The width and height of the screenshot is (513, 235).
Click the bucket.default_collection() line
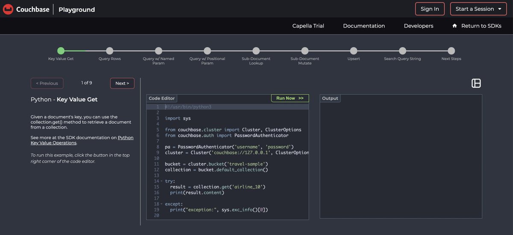216,170
